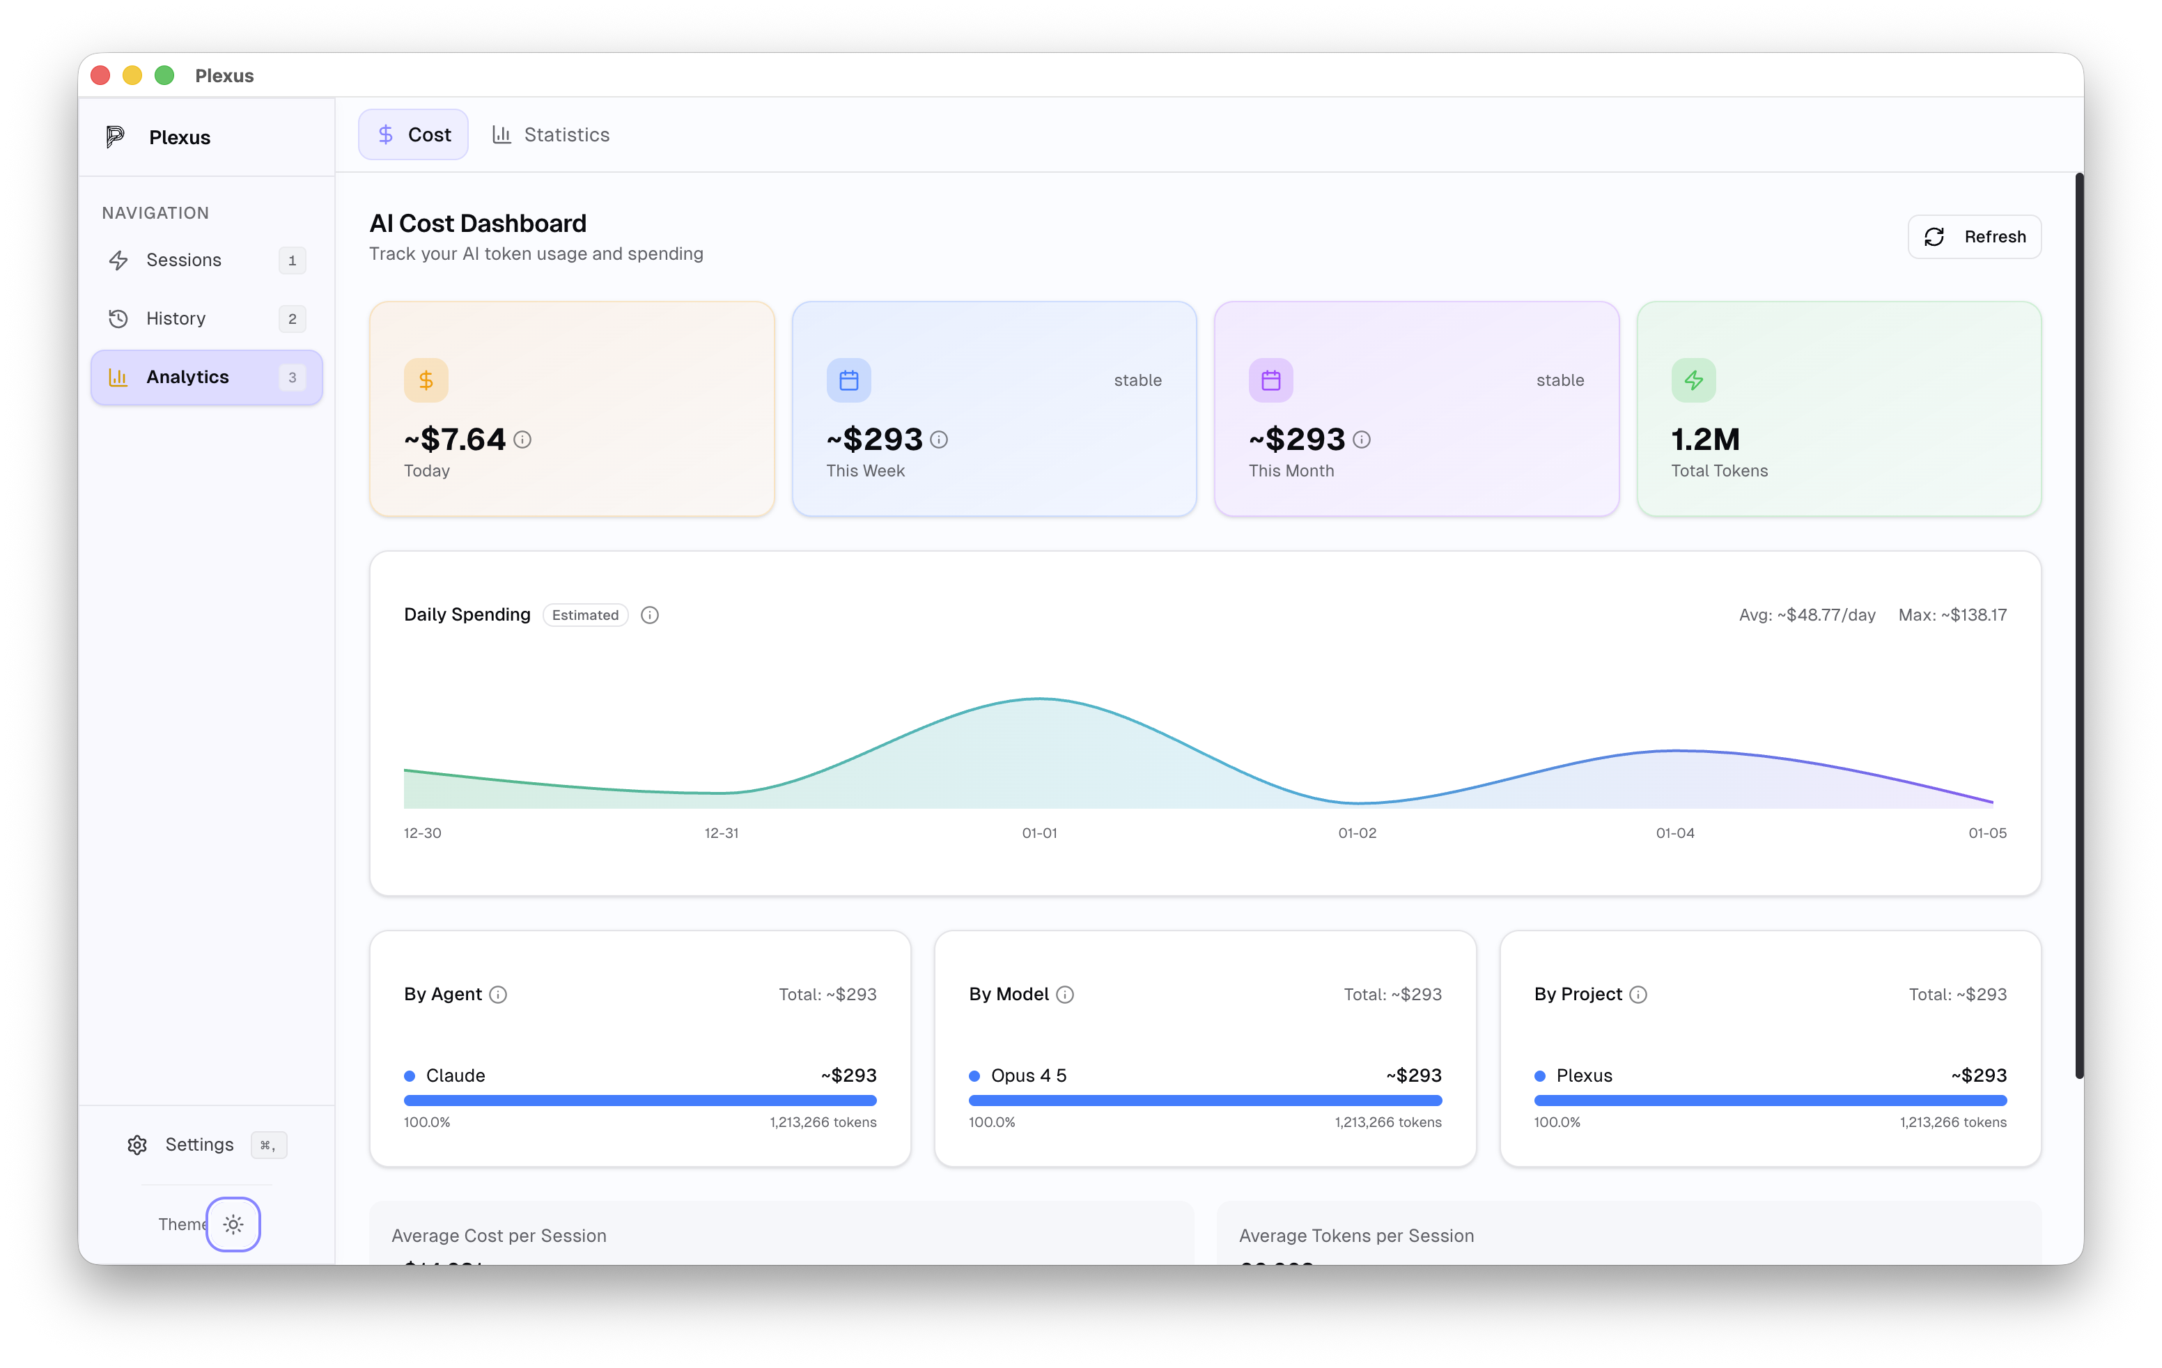Select Analytics in the navigation sidebar
This screenshot has height=1368, width=2162.
pos(187,376)
